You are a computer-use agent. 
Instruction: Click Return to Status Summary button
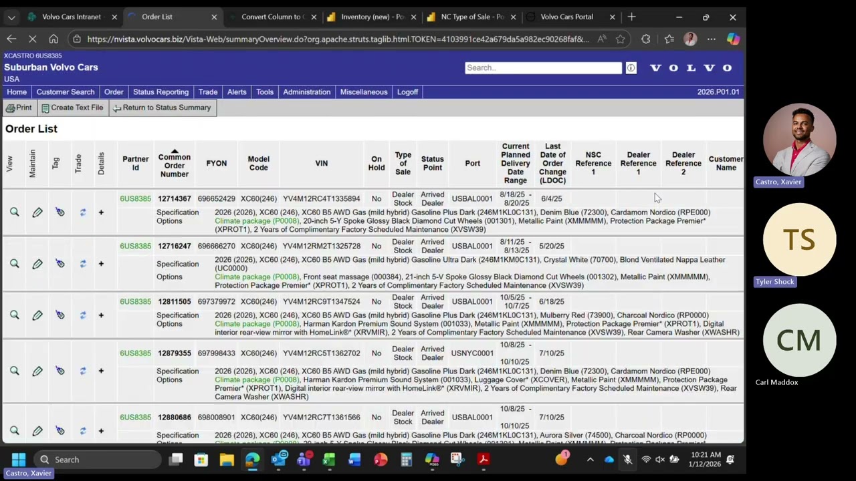(x=162, y=108)
